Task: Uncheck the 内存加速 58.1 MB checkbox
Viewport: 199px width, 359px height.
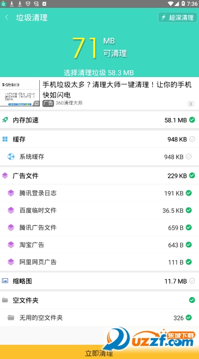Action: tap(192, 119)
